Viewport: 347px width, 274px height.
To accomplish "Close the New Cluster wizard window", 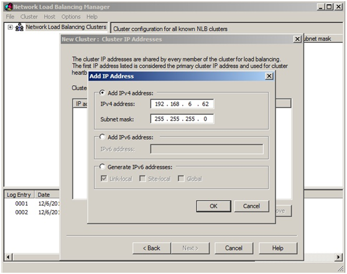I will tap(297, 39).
